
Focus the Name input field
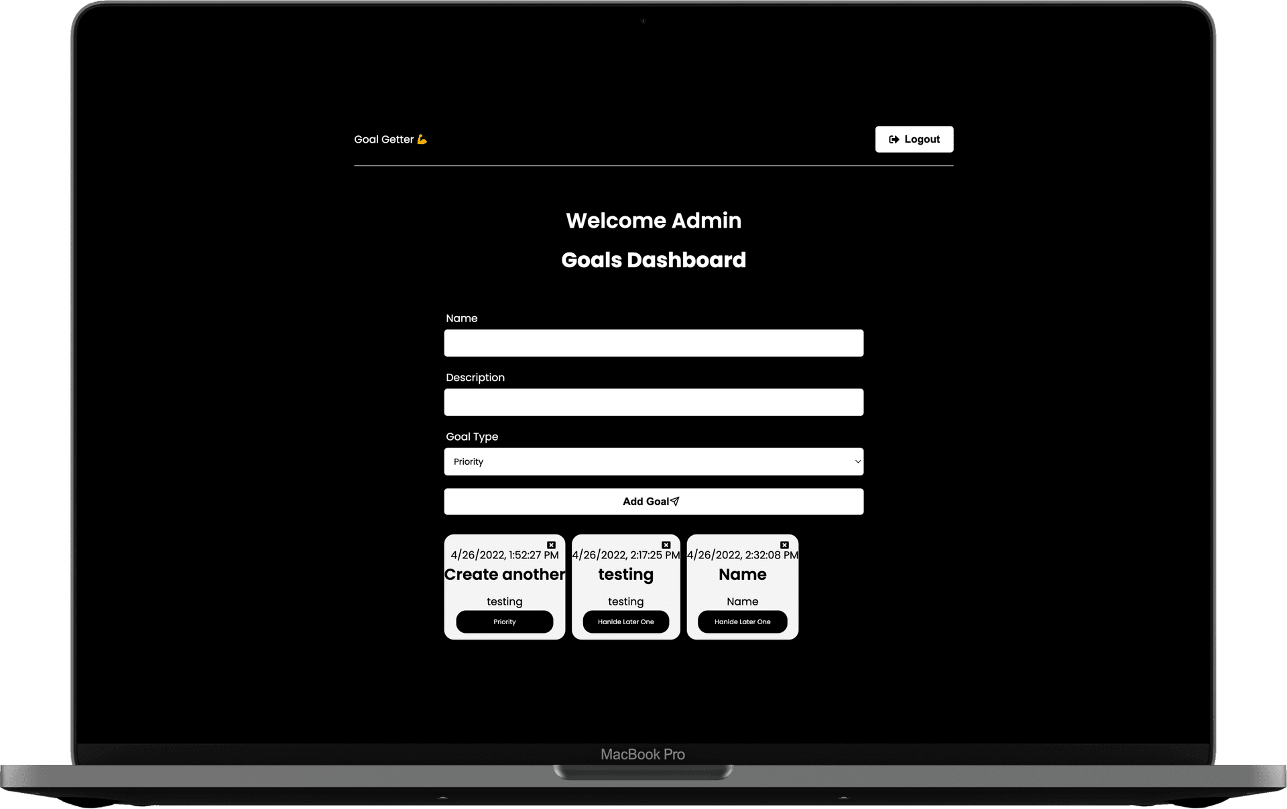coord(653,343)
